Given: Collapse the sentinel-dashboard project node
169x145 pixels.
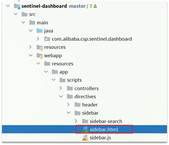Looking at the screenshot, I should [x=8, y=6].
